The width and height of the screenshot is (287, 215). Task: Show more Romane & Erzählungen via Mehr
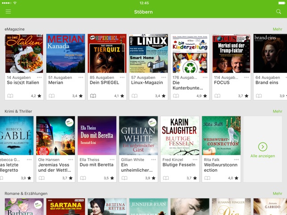pos(278,194)
